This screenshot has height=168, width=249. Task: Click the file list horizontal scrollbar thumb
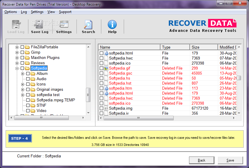139,118
